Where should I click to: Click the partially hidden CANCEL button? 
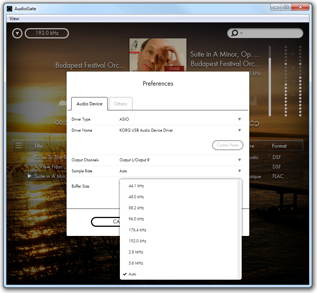coord(105,222)
